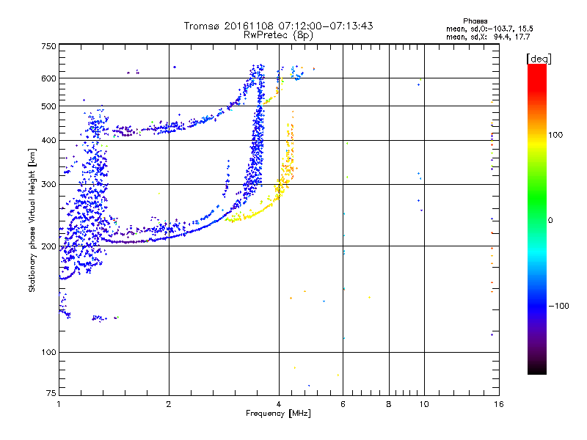Click the y-axis tick label '500'

click(x=48, y=106)
